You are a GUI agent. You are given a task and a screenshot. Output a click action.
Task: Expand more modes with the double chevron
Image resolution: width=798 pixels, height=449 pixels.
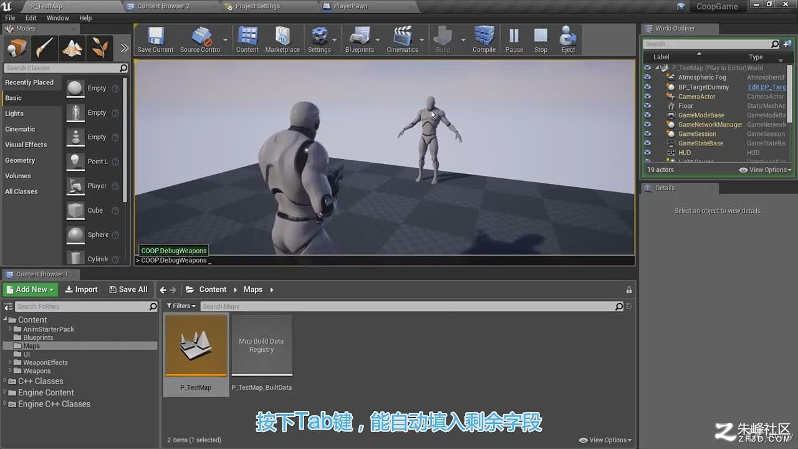(x=124, y=48)
